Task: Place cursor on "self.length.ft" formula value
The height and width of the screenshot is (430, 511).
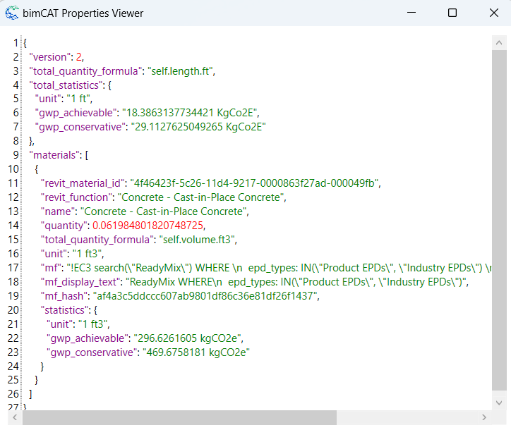Action: coord(181,70)
